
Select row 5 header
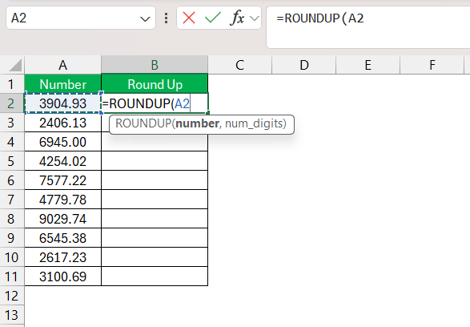coord(12,161)
